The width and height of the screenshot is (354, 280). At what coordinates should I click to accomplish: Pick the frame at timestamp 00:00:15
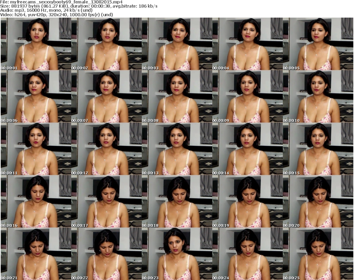318,149
